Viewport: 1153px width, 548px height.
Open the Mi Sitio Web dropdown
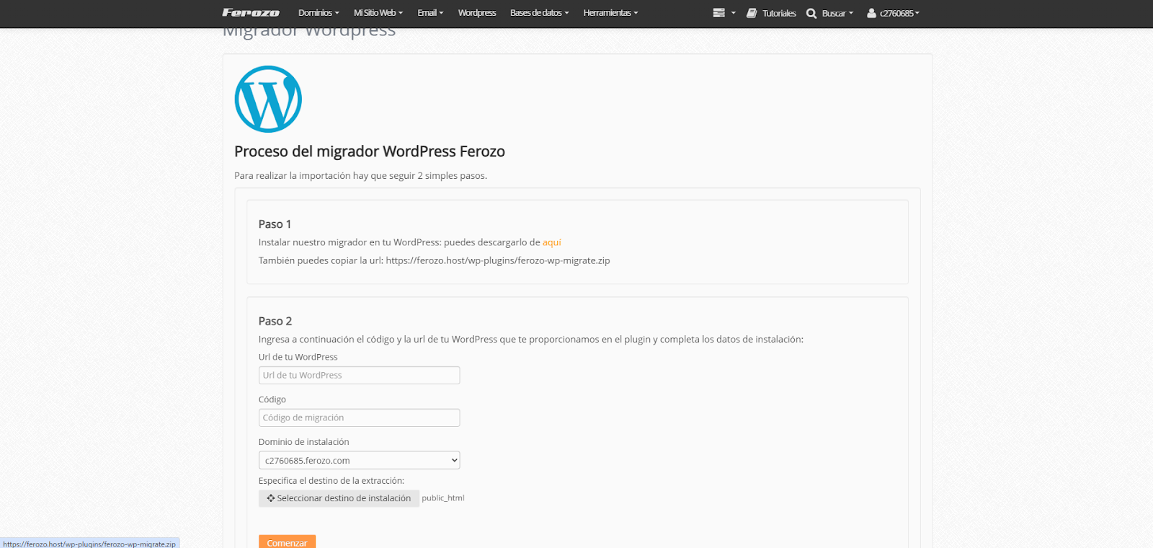point(378,13)
